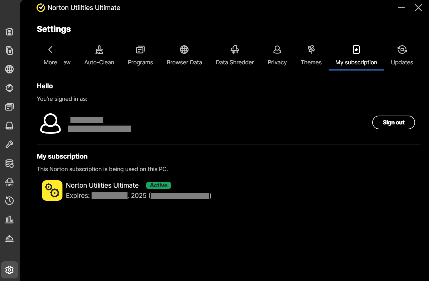The width and height of the screenshot is (429, 281).
Task: Open the wrench tools sidebar icon
Action: (9, 144)
